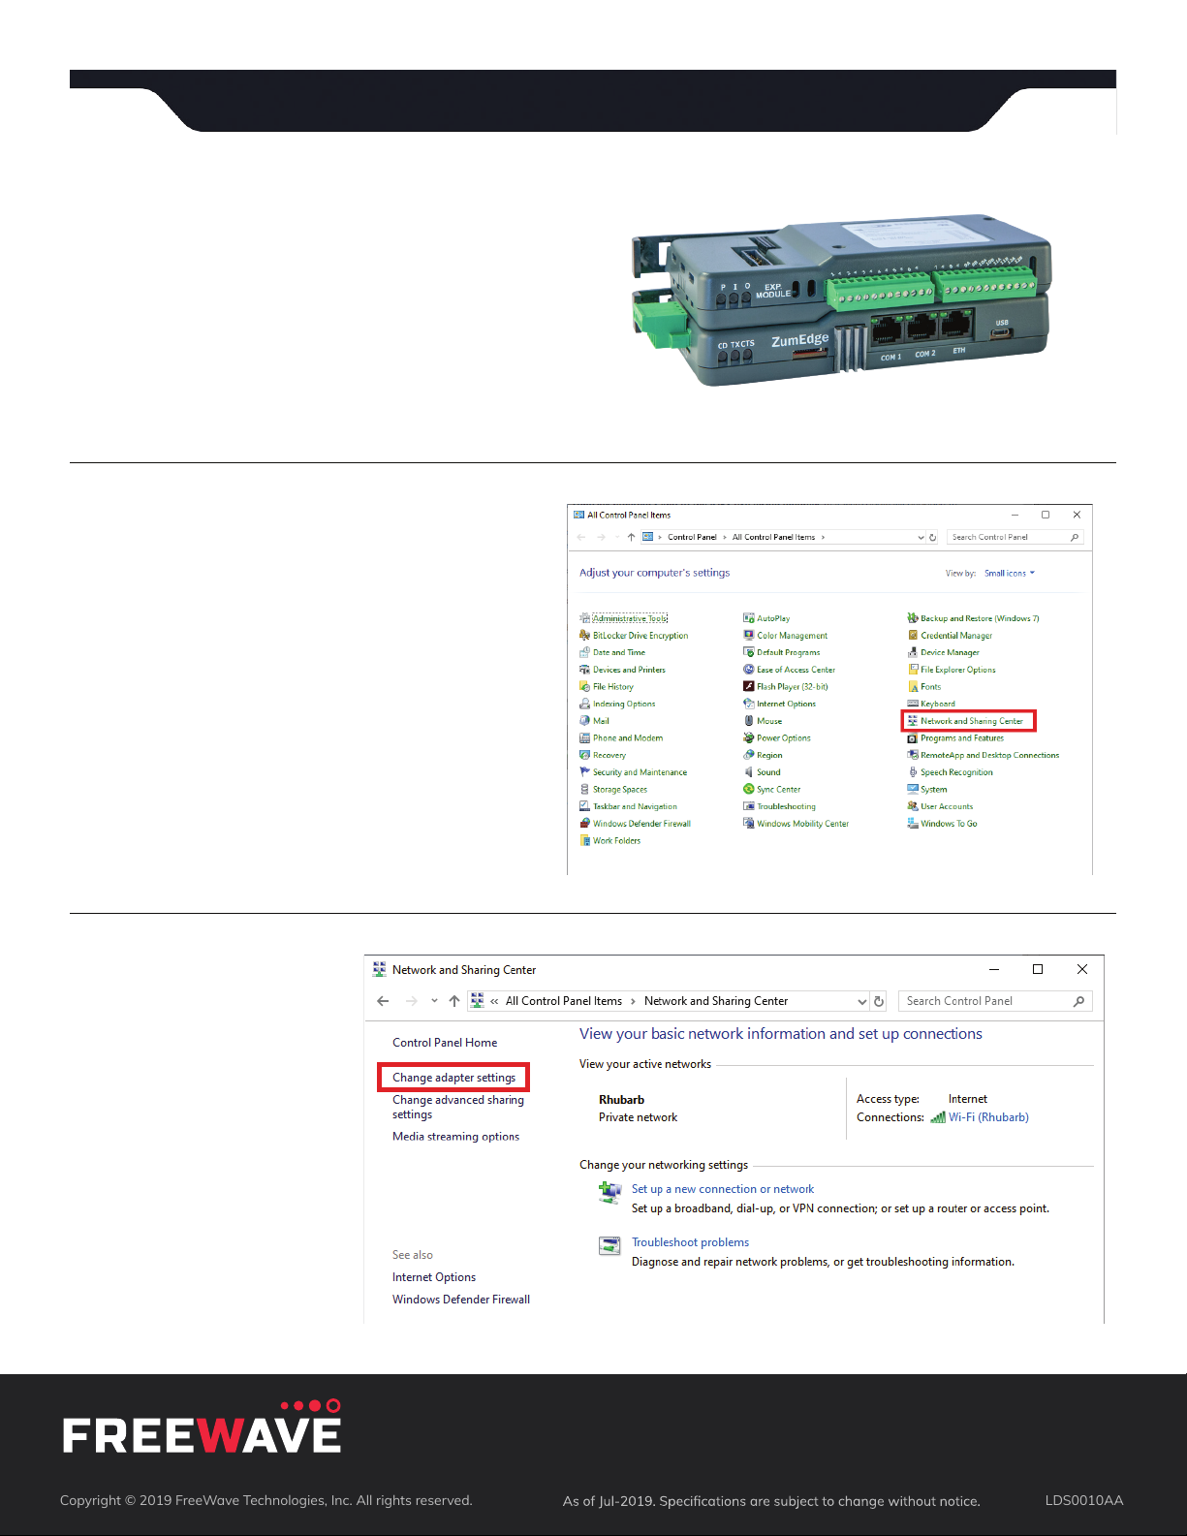Go back using Network and Sharing Center back arrow
Image resolution: width=1187 pixels, height=1536 pixels.
[383, 1001]
